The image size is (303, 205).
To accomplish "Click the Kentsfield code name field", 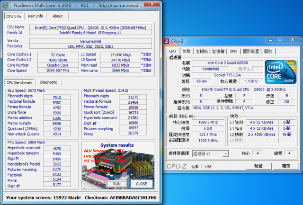I will pyautogui.click(x=211, y=69).
